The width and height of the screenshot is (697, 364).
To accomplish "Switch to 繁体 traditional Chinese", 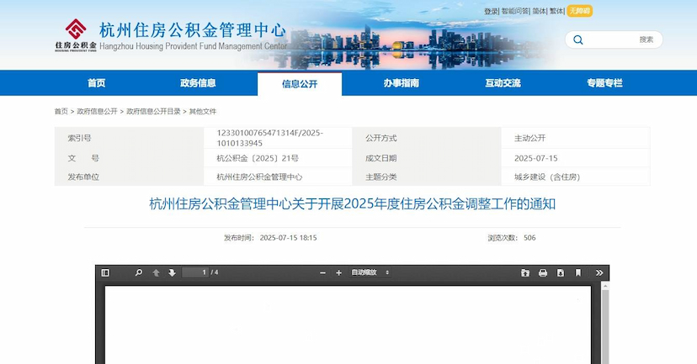I will pos(556,11).
